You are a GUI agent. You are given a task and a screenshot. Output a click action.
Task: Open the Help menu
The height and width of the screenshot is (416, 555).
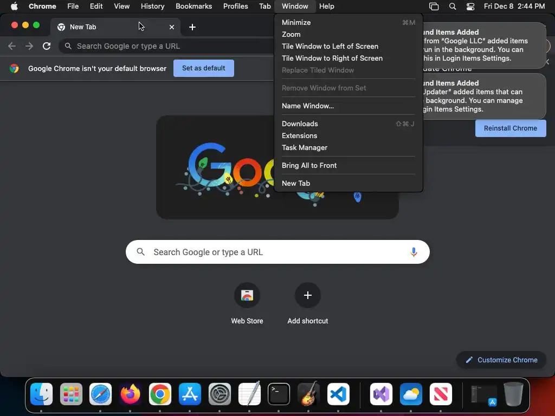click(x=326, y=6)
